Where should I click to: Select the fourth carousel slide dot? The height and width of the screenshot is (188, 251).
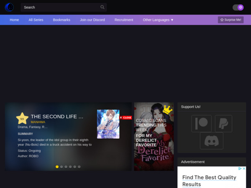pyautogui.click(x=70, y=167)
